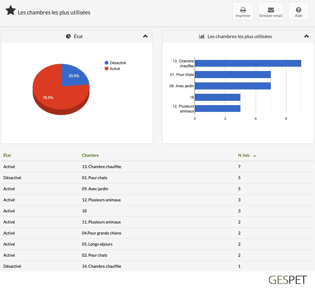315x292 pixels.
Task: Click the Imprimer printer icon
Action: pos(243,10)
